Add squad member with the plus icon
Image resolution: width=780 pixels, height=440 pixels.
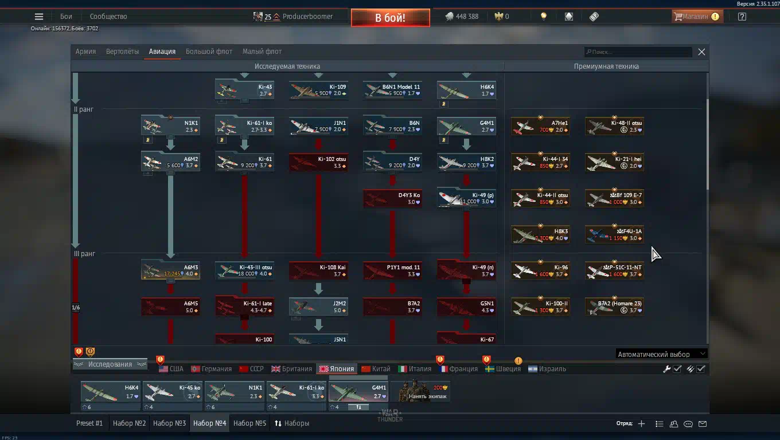641,424
